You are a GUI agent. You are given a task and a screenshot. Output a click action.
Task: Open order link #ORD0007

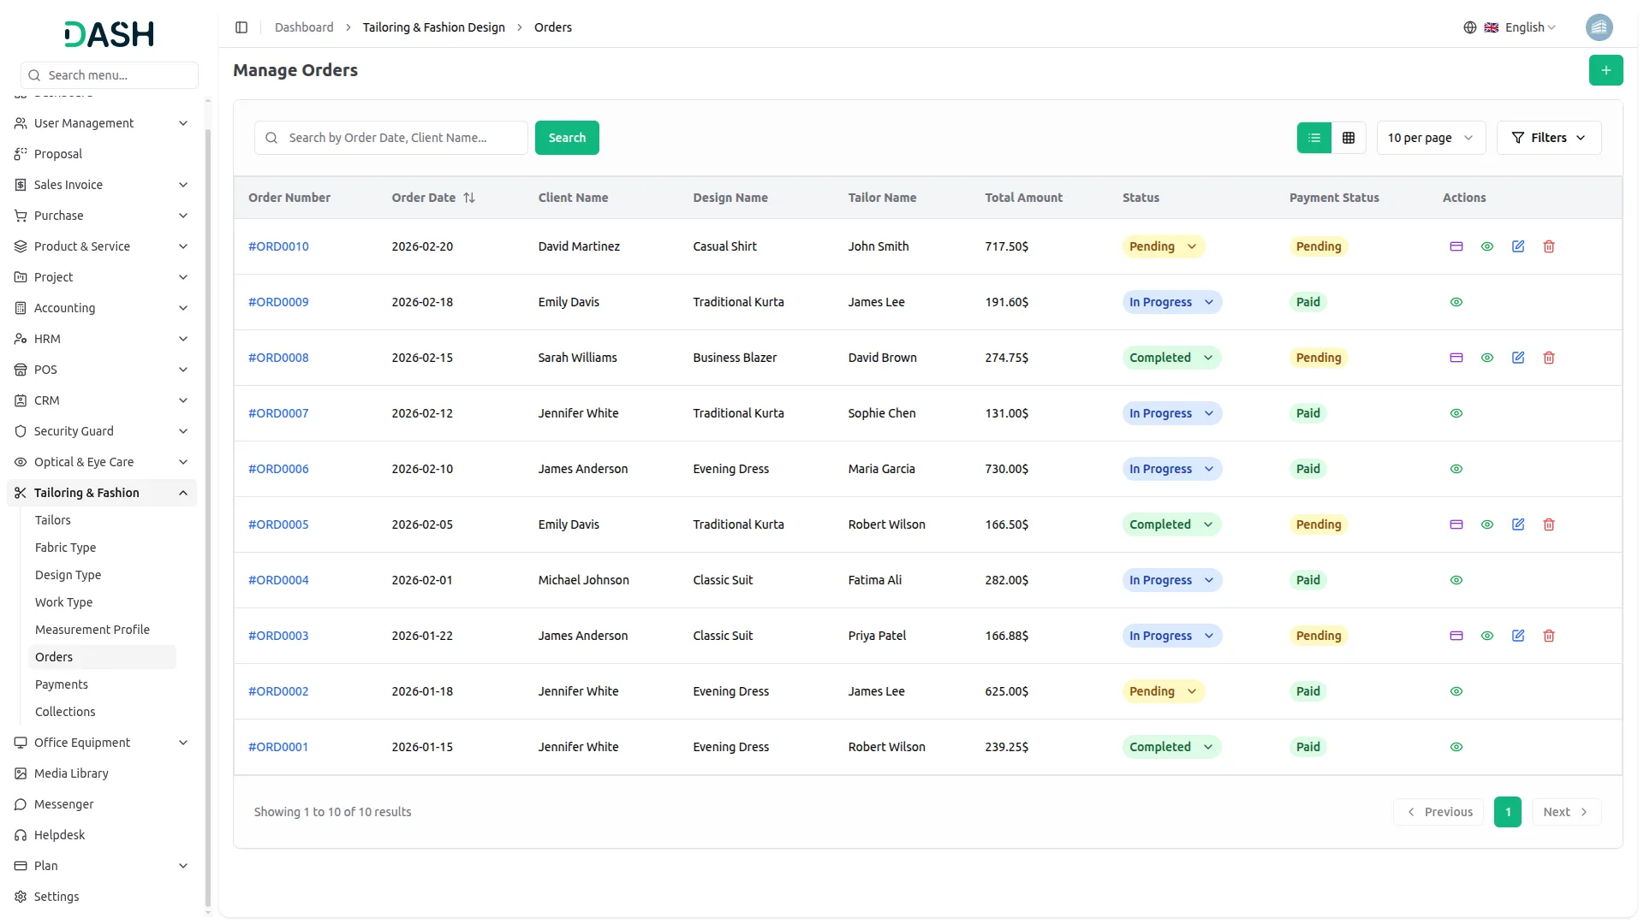[x=278, y=413]
